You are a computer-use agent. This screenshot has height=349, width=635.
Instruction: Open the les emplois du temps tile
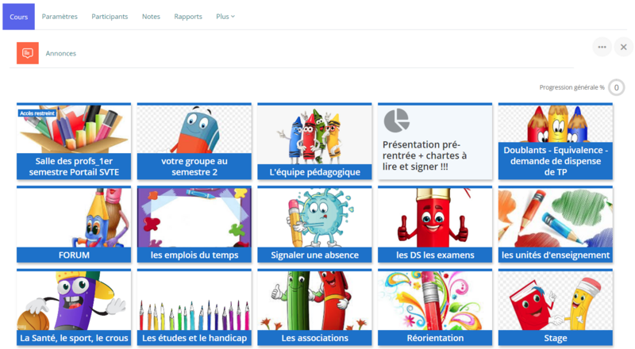coord(194,224)
